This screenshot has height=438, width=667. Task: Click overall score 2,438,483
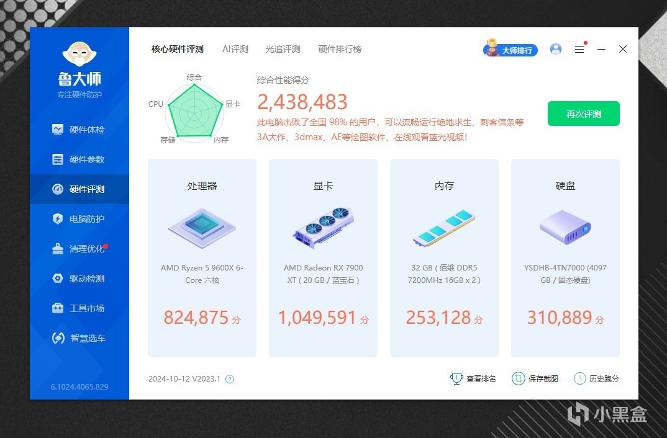point(302,102)
